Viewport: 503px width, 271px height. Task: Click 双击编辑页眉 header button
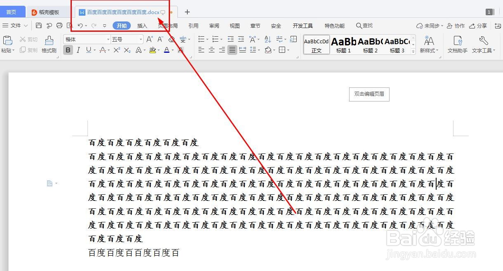point(369,94)
